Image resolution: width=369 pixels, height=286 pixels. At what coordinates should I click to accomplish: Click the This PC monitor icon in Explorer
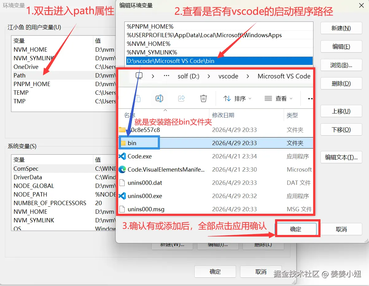coord(139,76)
